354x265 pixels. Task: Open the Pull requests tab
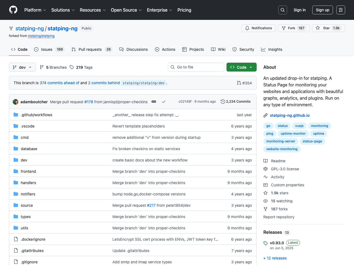click(x=89, y=49)
